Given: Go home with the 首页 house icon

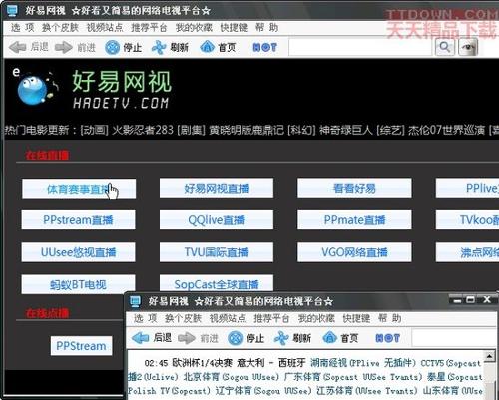Looking at the screenshot, I should coord(207,47).
